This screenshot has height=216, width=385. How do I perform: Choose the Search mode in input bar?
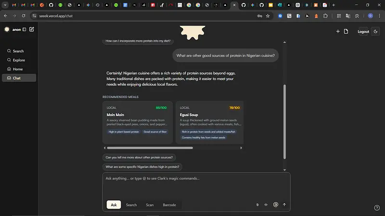131,205
